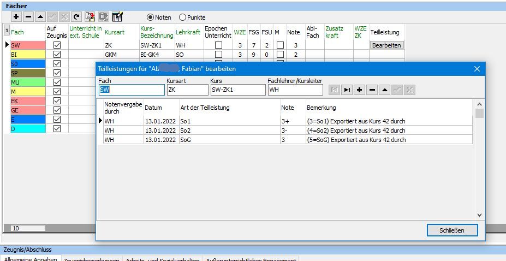
Task: Click the Fach input field in dialog
Action: [x=132, y=90]
